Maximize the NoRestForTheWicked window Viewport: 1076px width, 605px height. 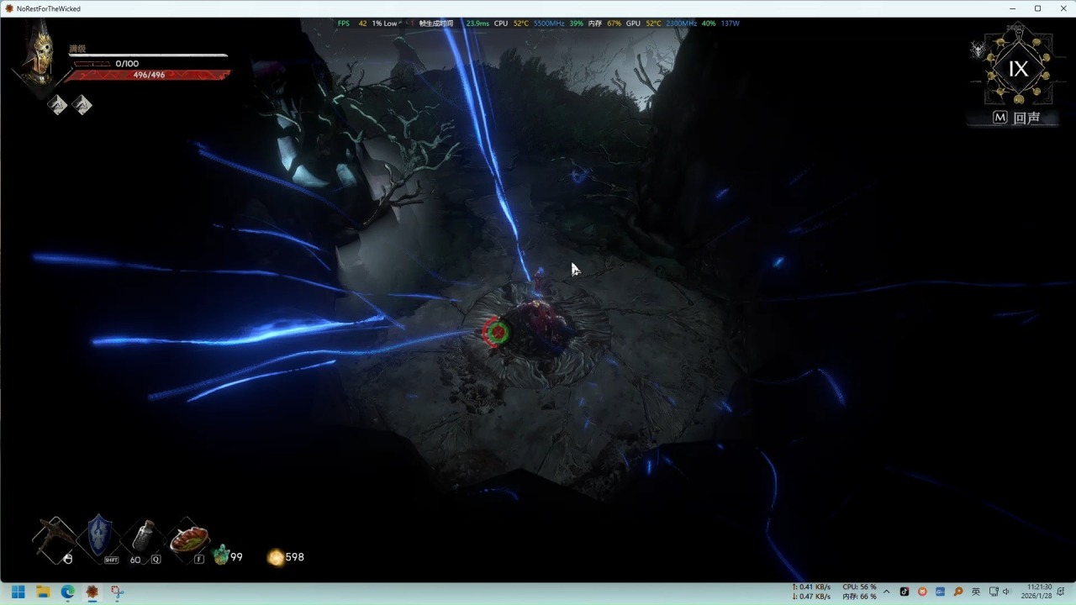click(1037, 8)
